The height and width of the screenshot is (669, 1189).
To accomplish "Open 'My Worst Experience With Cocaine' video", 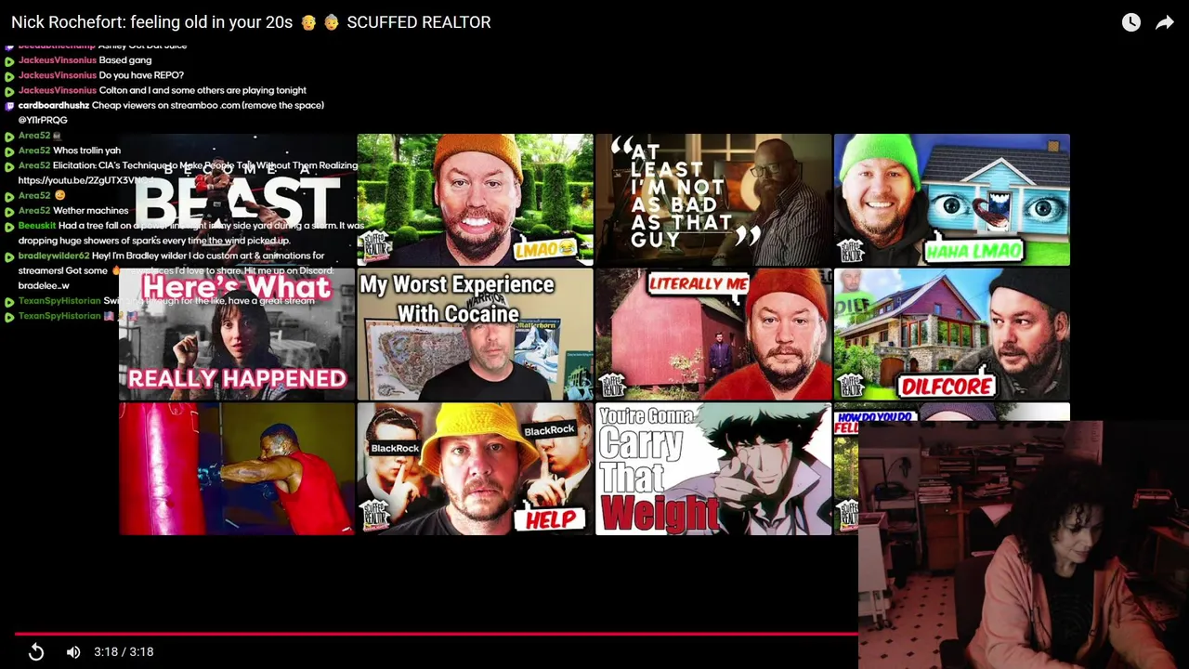I will (x=475, y=334).
